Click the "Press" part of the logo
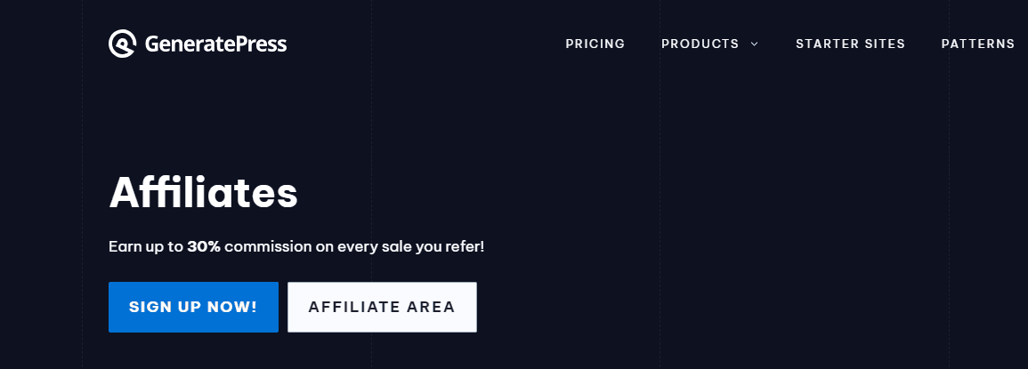Image resolution: width=1028 pixels, height=369 pixels. click(x=264, y=44)
